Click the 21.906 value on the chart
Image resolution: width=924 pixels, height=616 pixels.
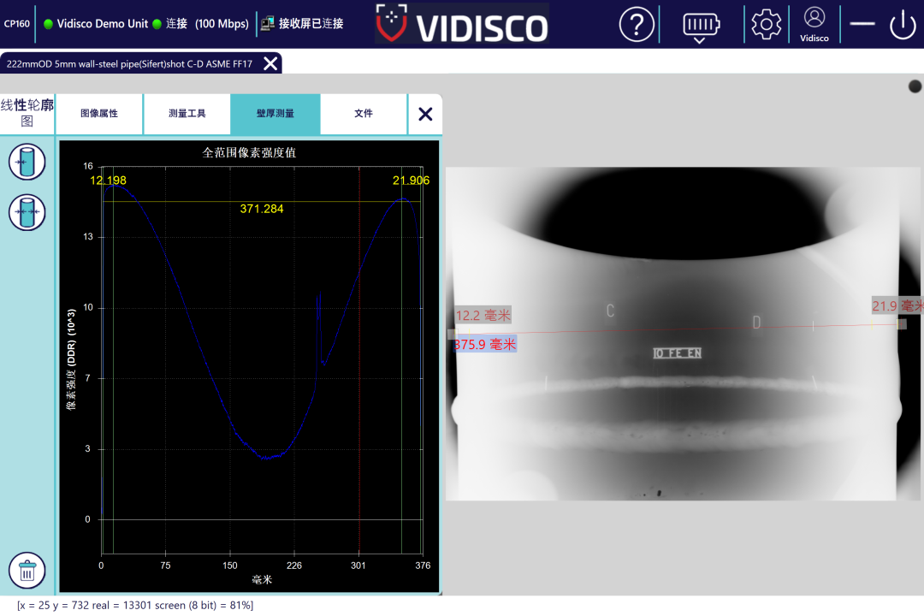412,181
